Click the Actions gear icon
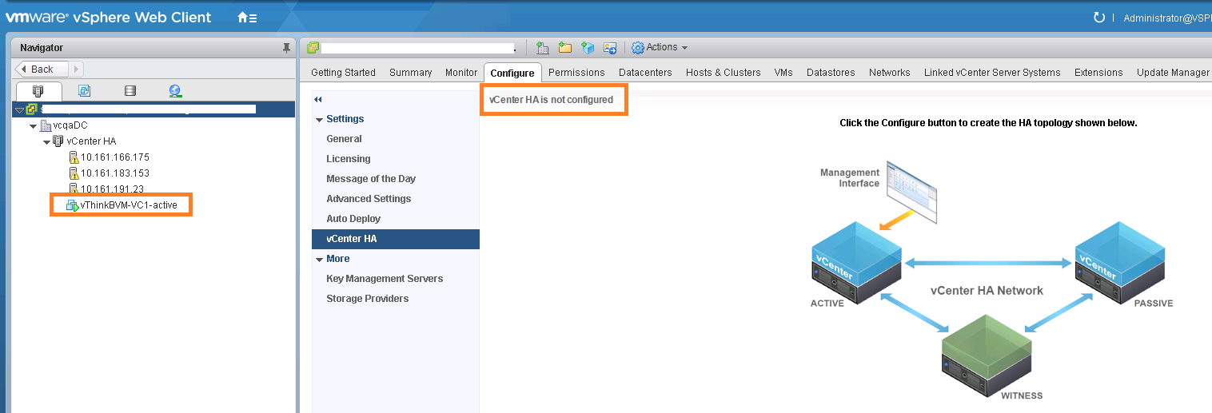This screenshot has width=1212, height=413. click(638, 48)
